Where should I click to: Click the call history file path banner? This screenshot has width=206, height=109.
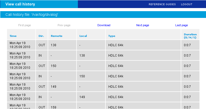[x=32, y=15]
